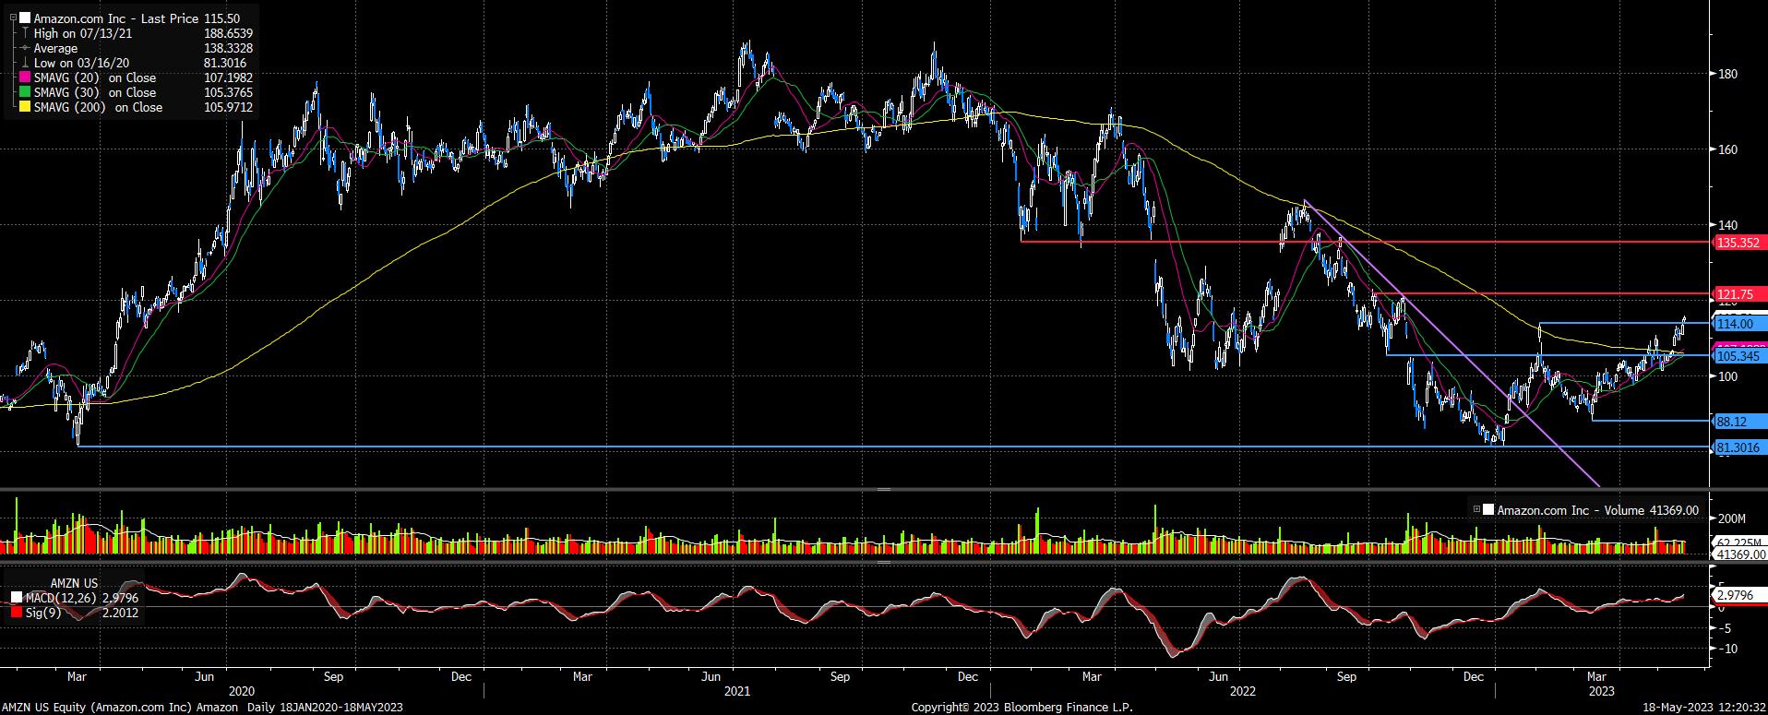Screen dimensions: 1768x715
Task: Click the SMAVG value 105.3765 in legend
Action: (228, 92)
